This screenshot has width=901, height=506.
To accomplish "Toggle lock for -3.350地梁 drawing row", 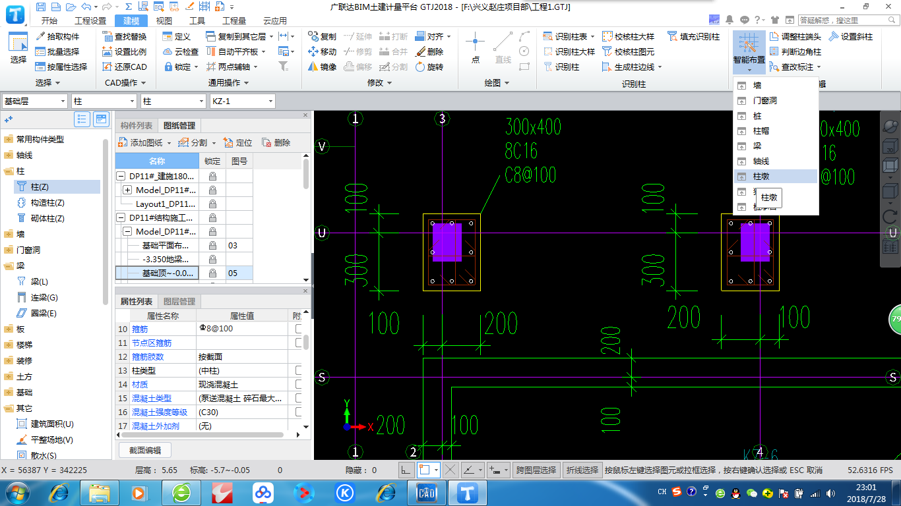I will 212,259.
